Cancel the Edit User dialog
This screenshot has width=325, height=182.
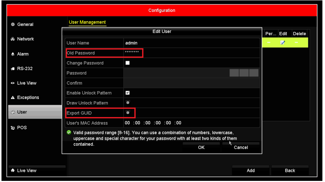(x=241, y=148)
